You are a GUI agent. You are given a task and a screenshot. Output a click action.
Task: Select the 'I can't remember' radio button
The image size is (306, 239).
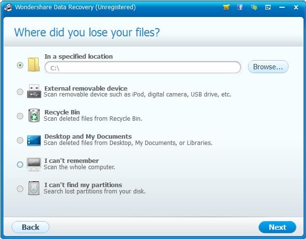[x=20, y=164]
